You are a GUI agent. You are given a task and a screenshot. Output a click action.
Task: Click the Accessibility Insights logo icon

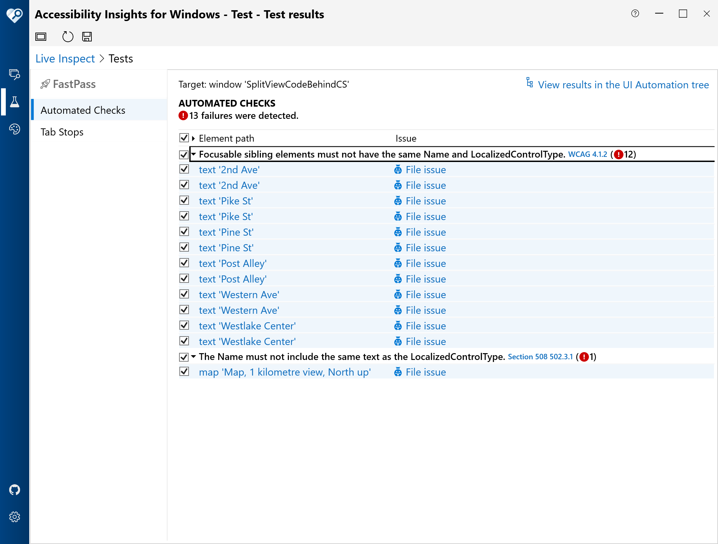click(x=15, y=15)
